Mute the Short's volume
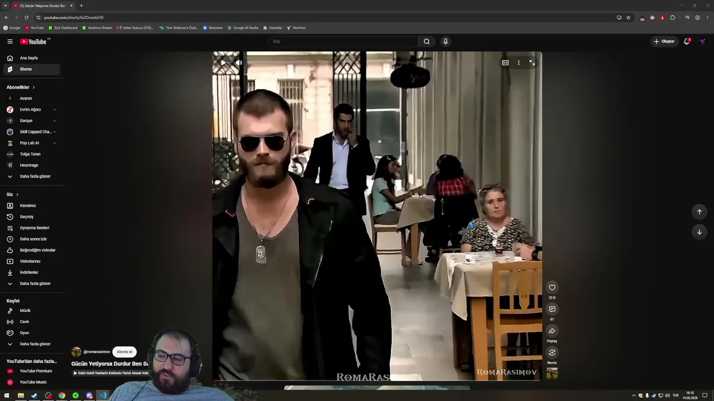Image resolution: width=714 pixels, height=401 pixels. (239, 63)
